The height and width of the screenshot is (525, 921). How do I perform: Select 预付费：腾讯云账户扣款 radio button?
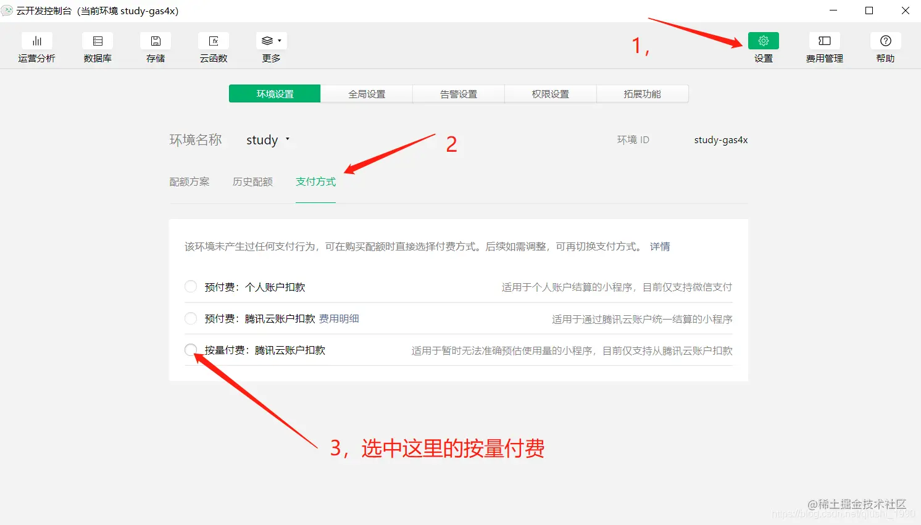tap(191, 318)
